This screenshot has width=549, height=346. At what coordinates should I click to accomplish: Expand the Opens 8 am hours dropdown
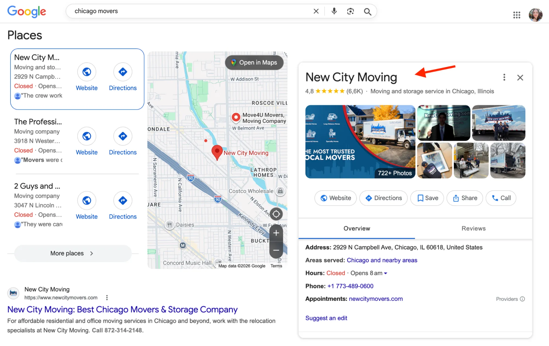click(386, 273)
